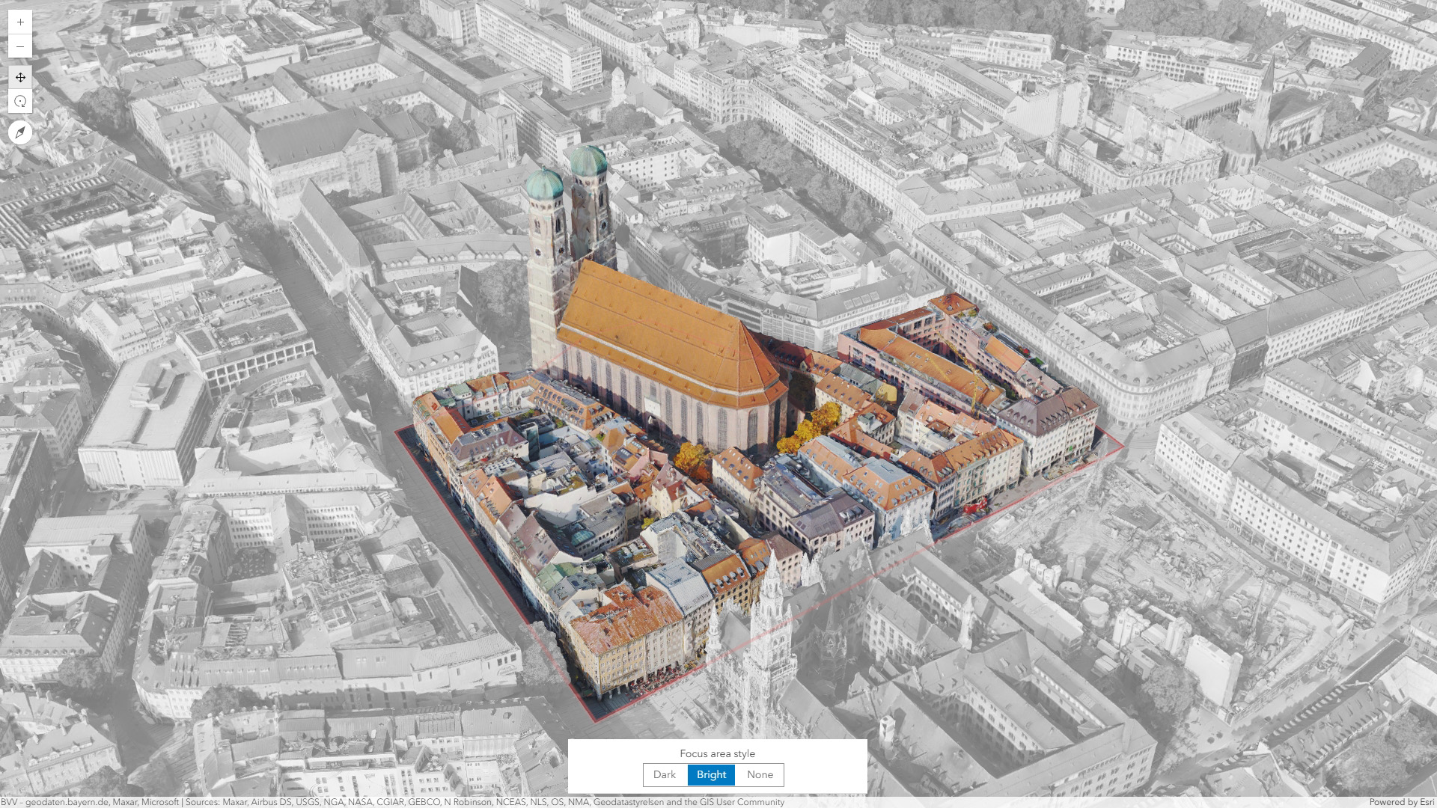The image size is (1437, 808).
Task: Activate the pan navigation tool
Action: [x=20, y=77]
